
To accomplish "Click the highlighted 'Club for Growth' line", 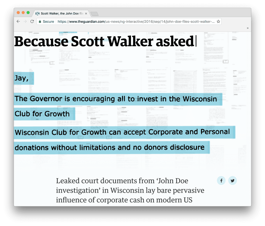I will pyautogui.click(x=42, y=114).
